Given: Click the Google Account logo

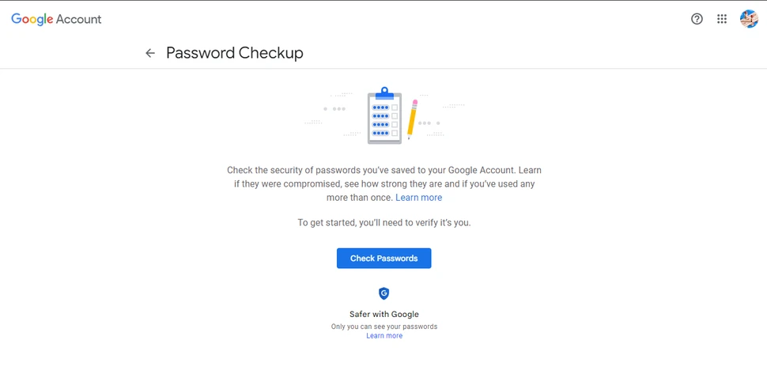Looking at the screenshot, I should pos(56,19).
